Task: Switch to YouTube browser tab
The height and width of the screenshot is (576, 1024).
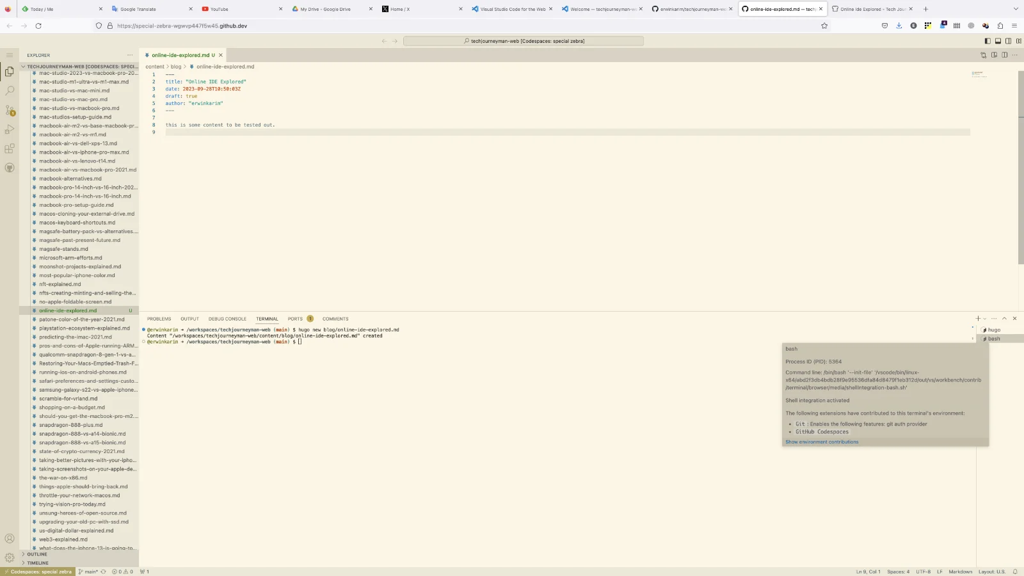Action: [241, 9]
